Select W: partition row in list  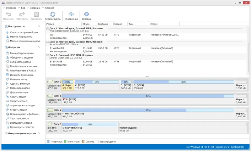(x=147, y=35)
